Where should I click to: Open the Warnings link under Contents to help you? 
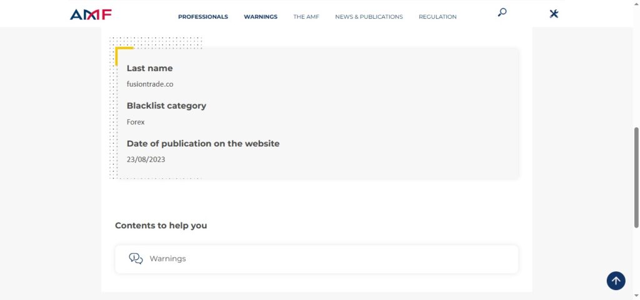pyautogui.click(x=167, y=259)
